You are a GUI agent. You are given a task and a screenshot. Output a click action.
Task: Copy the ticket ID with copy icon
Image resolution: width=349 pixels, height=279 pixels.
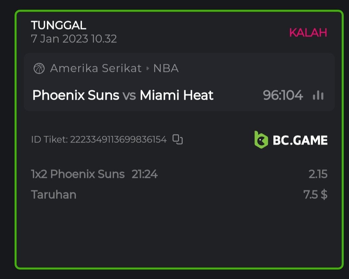pos(178,139)
